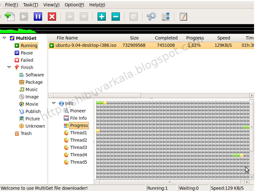The height and width of the screenshot is (191, 255).
Task: Collapse the MultiGet tree expander
Action: (4, 38)
